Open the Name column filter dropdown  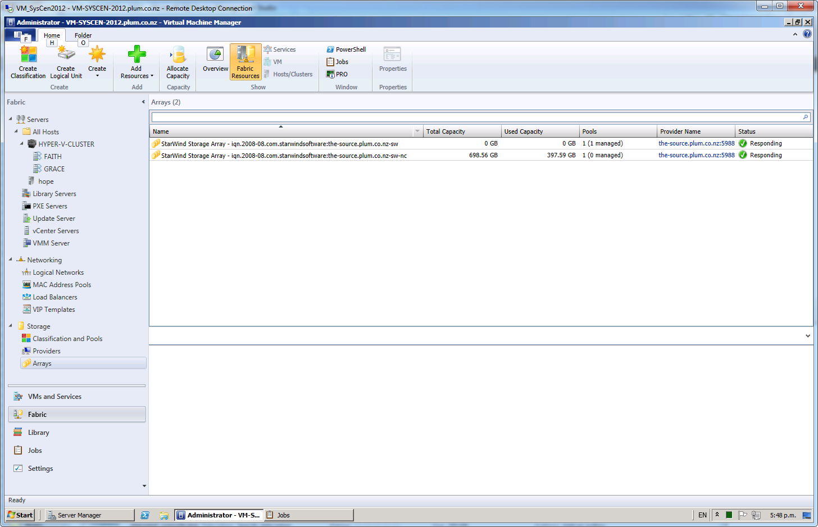coord(417,131)
